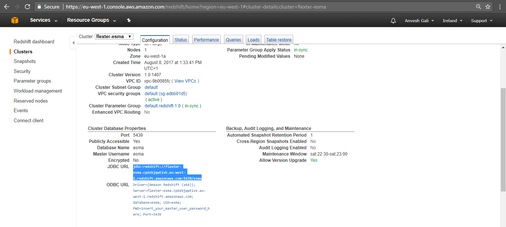Click the VPC ID value vpc-9b0085fc
Screen dimensions: 506x227
pyautogui.click(x=158, y=81)
